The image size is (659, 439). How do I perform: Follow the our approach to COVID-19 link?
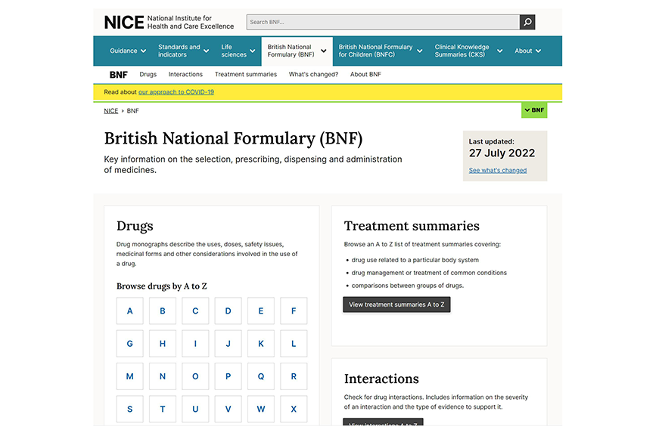coord(176,92)
